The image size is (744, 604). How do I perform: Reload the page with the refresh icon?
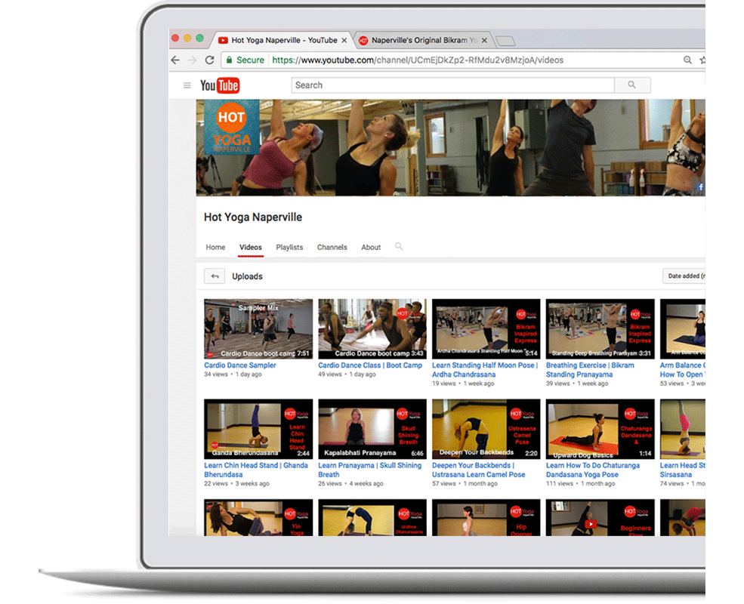click(x=209, y=60)
